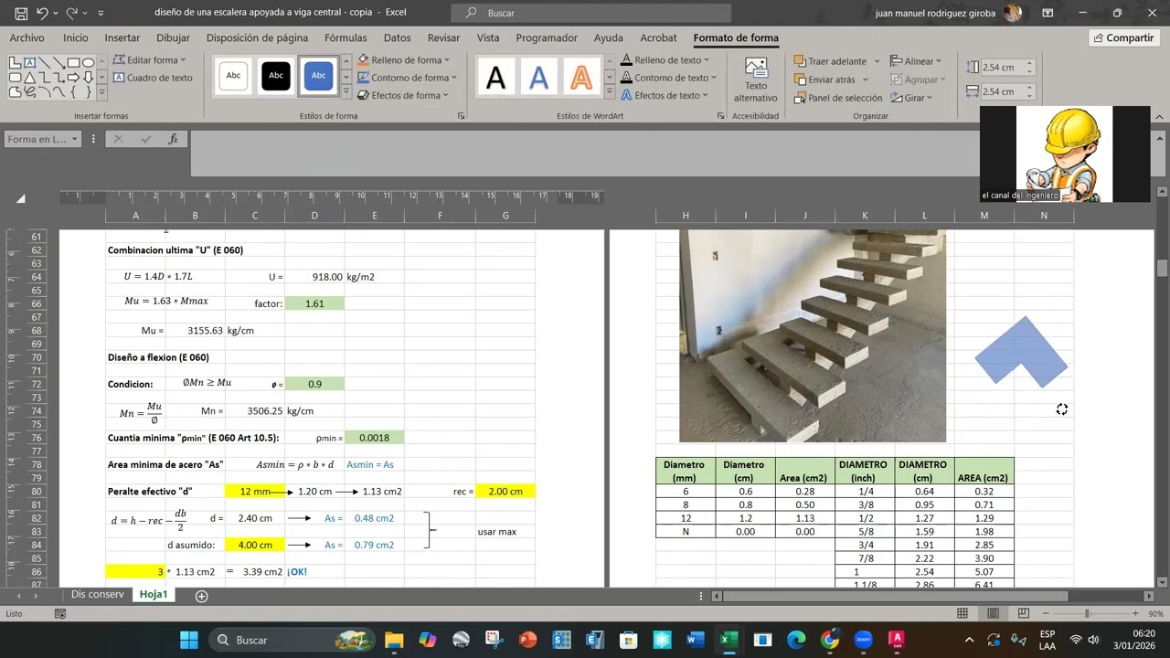Switch to the Programador tab
The image size is (1170, 658).
tap(547, 37)
